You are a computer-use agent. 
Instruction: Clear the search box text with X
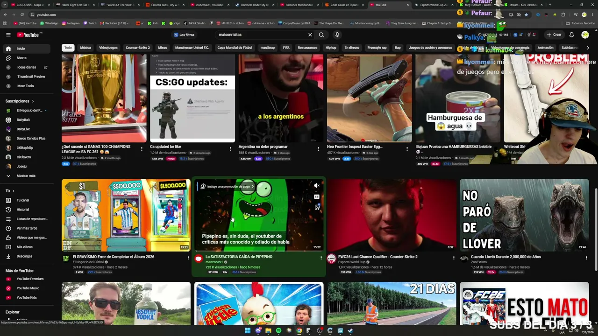point(310,35)
